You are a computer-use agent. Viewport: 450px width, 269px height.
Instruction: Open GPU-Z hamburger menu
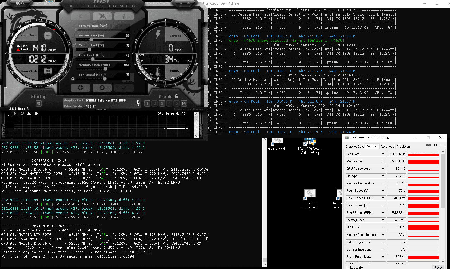click(442, 145)
